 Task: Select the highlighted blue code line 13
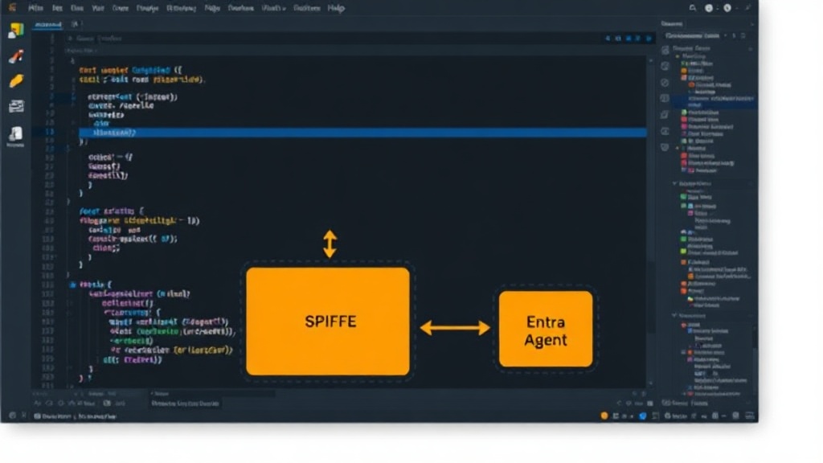(x=362, y=133)
